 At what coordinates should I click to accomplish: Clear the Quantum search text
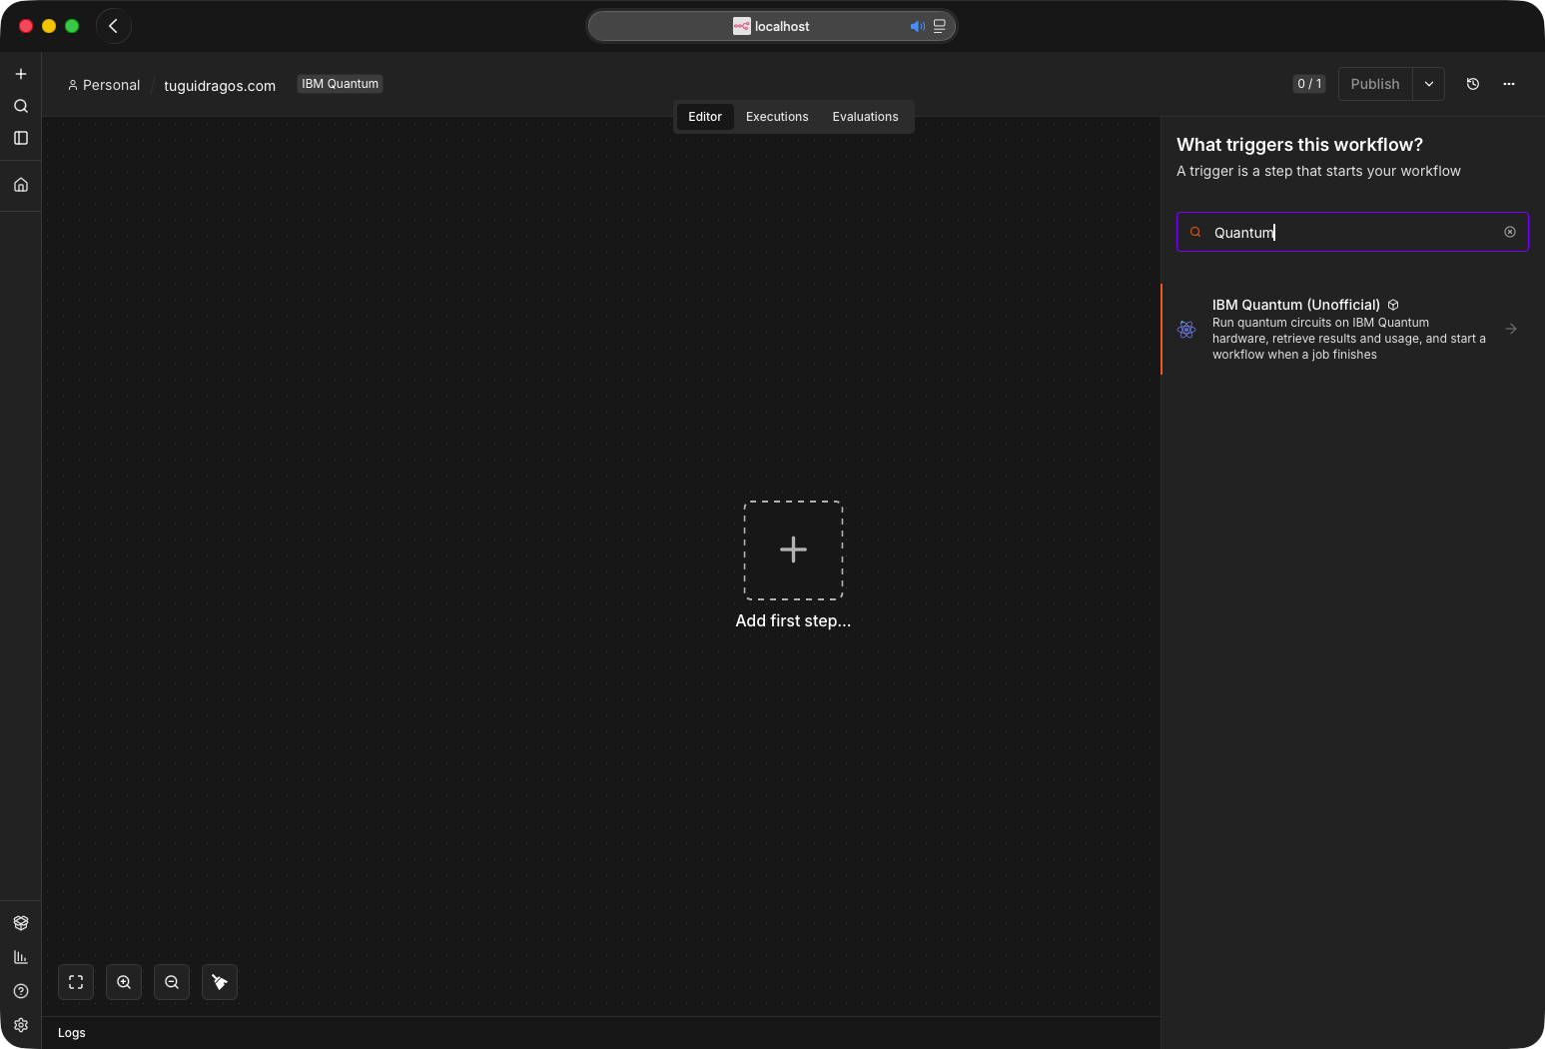click(x=1510, y=232)
